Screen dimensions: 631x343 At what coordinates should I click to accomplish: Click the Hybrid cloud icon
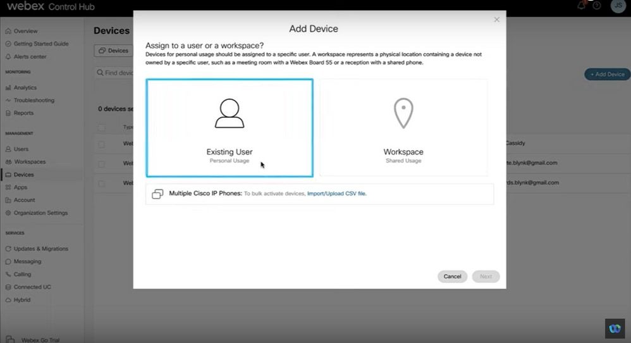[x=8, y=301]
